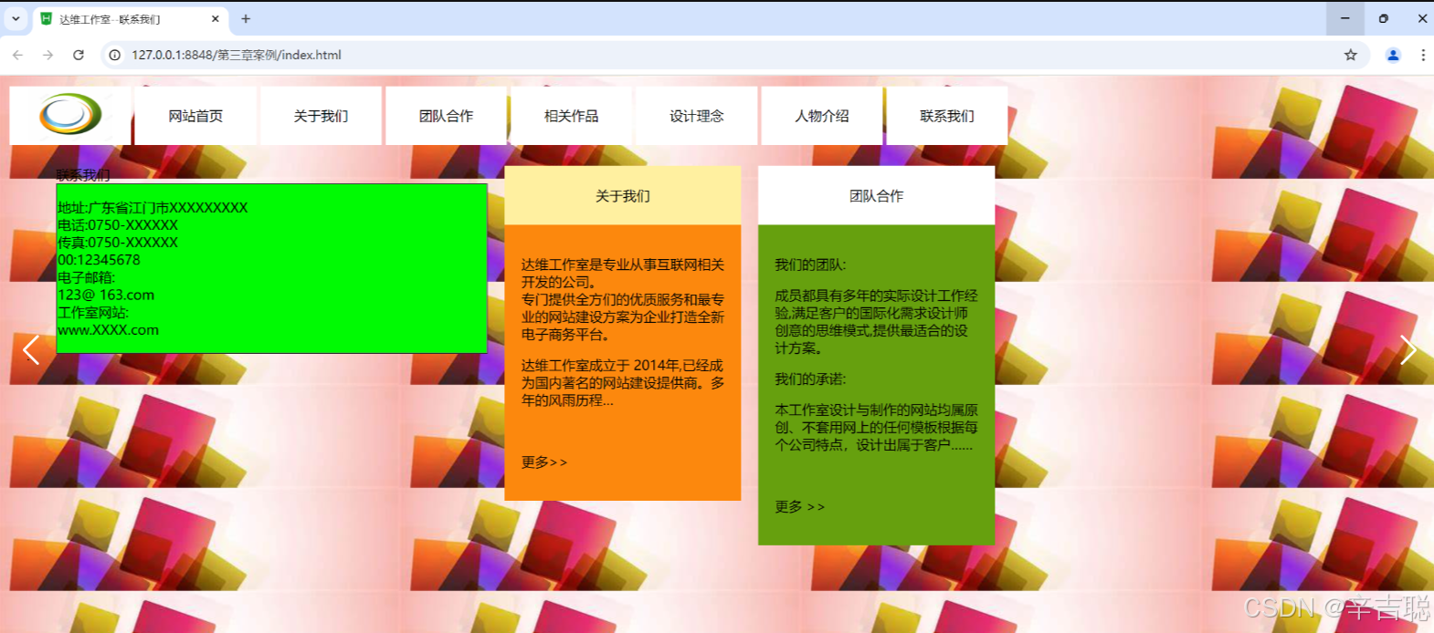Screen dimensions: 1434x633
Task: Click 更多 >> in the green 团队合作 card
Action: point(800,506)
